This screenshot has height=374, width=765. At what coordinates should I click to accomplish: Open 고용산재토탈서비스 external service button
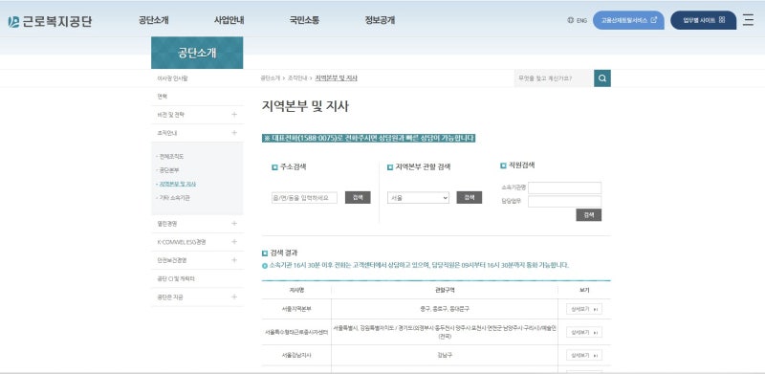click(x=628, y=20)
